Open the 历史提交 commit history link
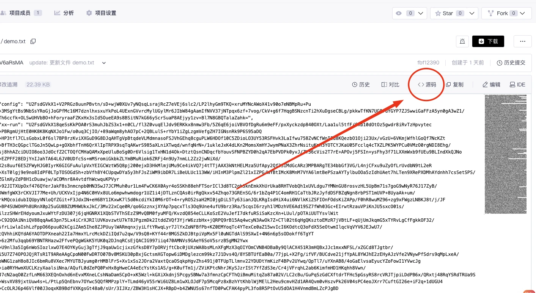The height and width of the screenshot is (293, 536). click(x=511, y=63)
